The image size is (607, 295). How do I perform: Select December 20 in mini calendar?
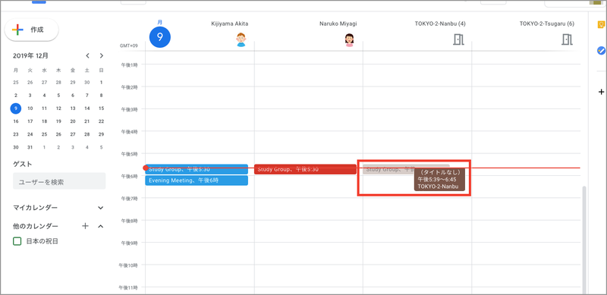pos(73,121)
